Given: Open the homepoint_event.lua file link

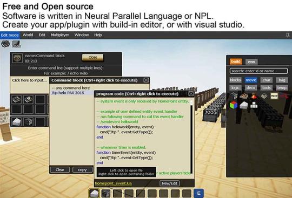Looking at the screenshot, I should point(113,183).
